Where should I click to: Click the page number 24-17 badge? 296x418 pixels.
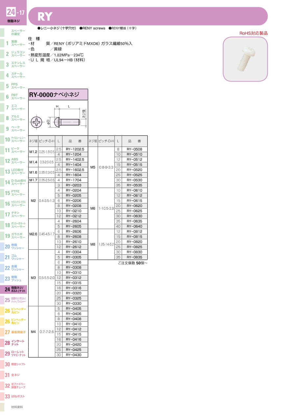click(15, 12)
